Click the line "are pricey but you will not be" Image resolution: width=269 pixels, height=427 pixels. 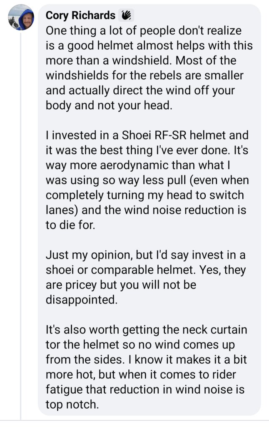tap(121, 286)
